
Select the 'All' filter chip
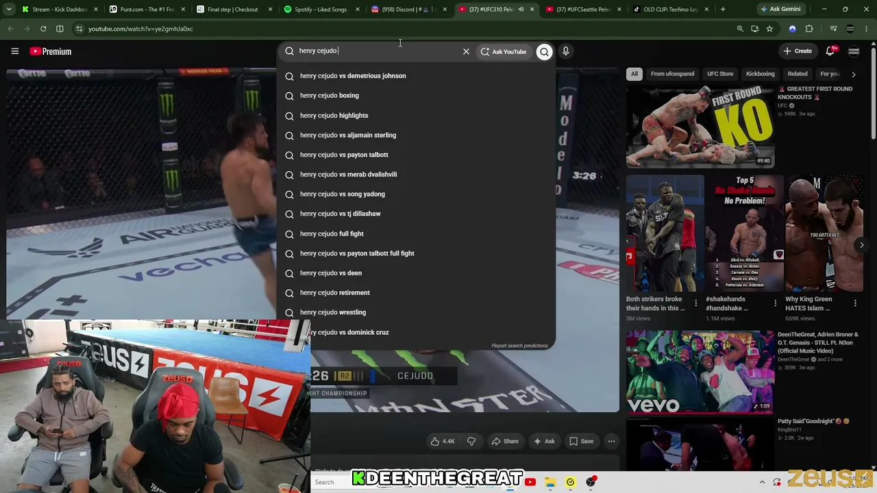(634, 74)
